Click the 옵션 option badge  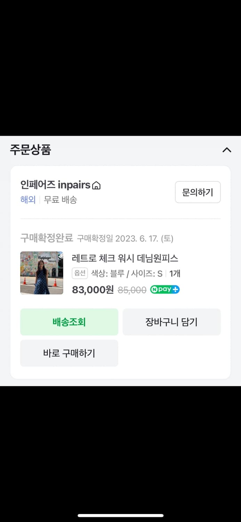(x=79, y=274)
